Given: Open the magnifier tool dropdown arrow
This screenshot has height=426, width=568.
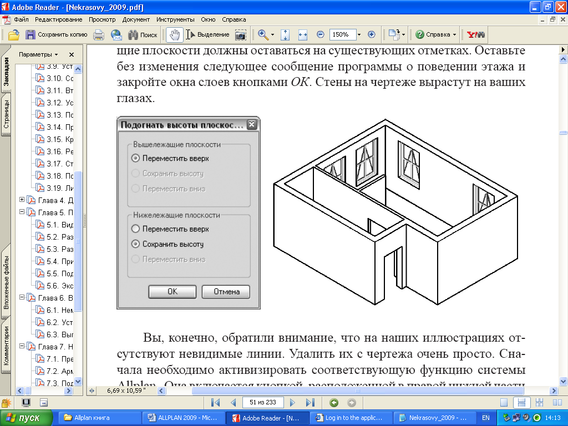Looking at the screenshot, I should (x=272, y=35).
